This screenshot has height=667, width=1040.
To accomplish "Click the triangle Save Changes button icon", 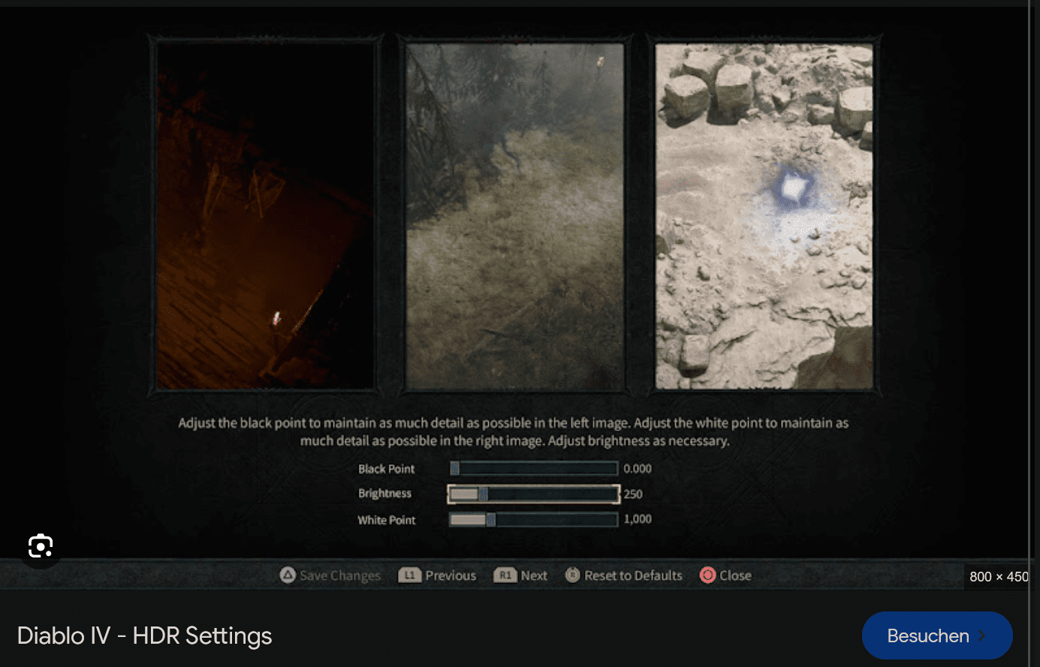I will coord(288,575).
